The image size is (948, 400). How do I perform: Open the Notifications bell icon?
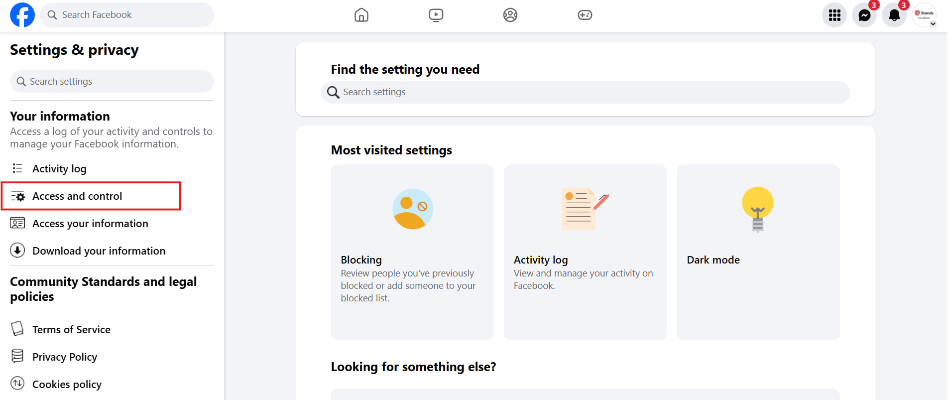tap(894, 15)
